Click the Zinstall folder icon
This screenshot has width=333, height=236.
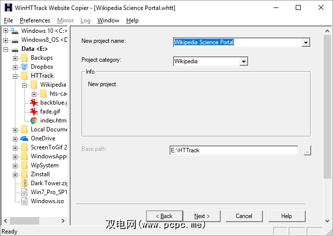(25, 174)
